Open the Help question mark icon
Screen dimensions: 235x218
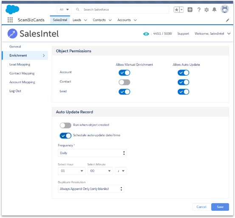tap(199, 10)
